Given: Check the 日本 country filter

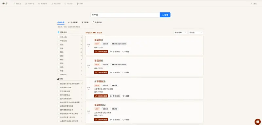Looking at the screenshot, I should [58, 48].
